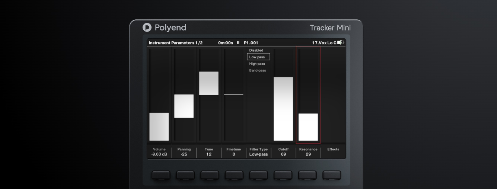Image resolution: width=497 pixels, height=189 pixels.
Task: Select the High-pass filter option
Action: (x=257, y=64)
